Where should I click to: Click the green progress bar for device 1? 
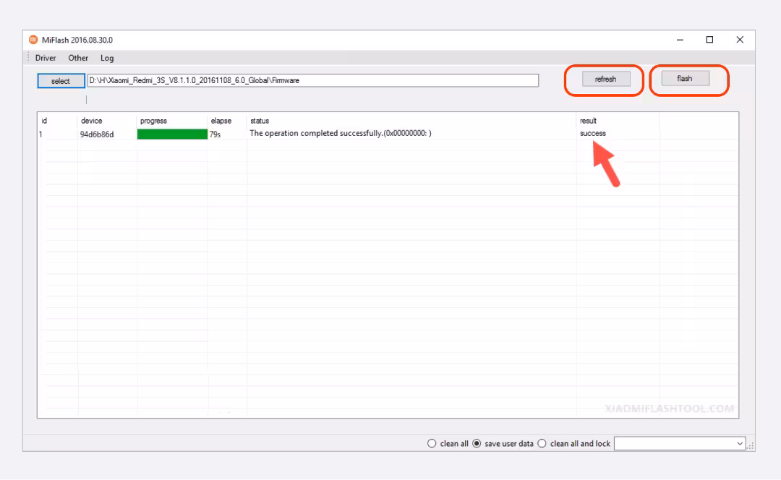coord(172,134)
